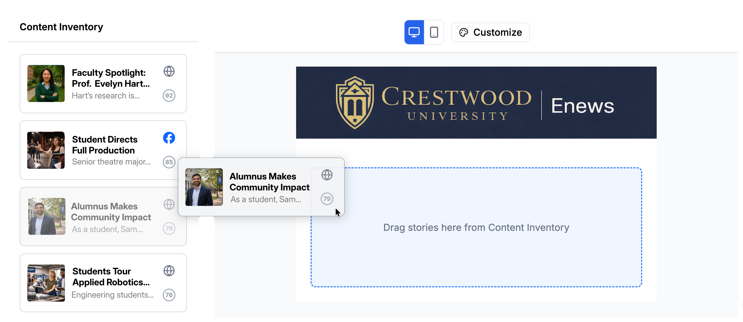Click 'Engineering students...' excerpt
This screenshot has height=322, width=743.
pos(113,295)
